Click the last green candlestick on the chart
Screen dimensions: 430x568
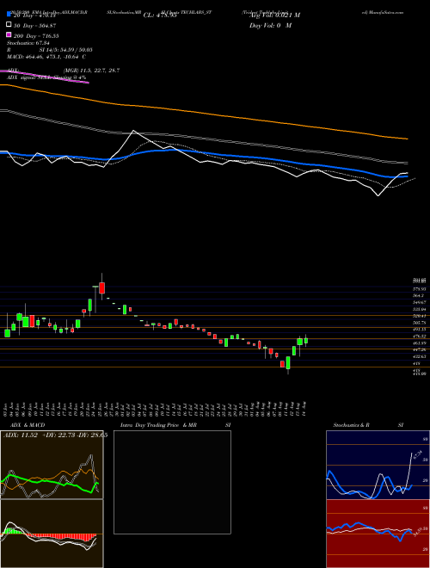306,341
